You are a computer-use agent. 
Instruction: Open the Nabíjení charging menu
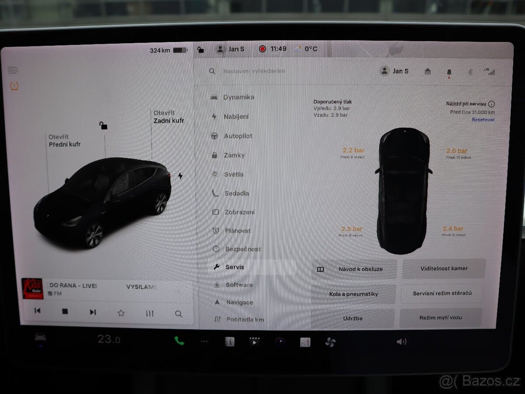[x=230, y=116]
